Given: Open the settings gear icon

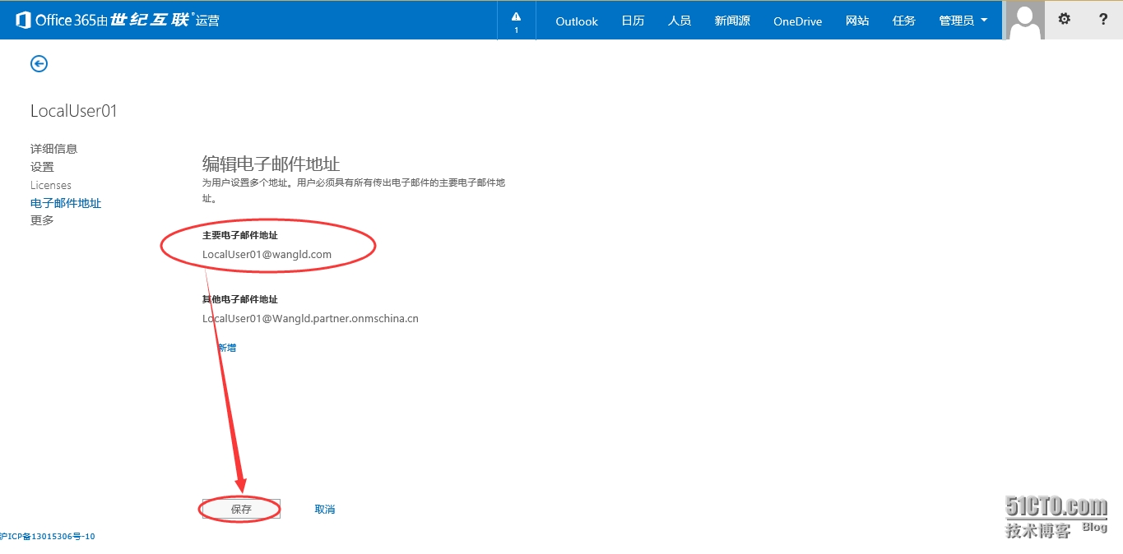Looking at the screenshot, I should tap(1064, 20).
